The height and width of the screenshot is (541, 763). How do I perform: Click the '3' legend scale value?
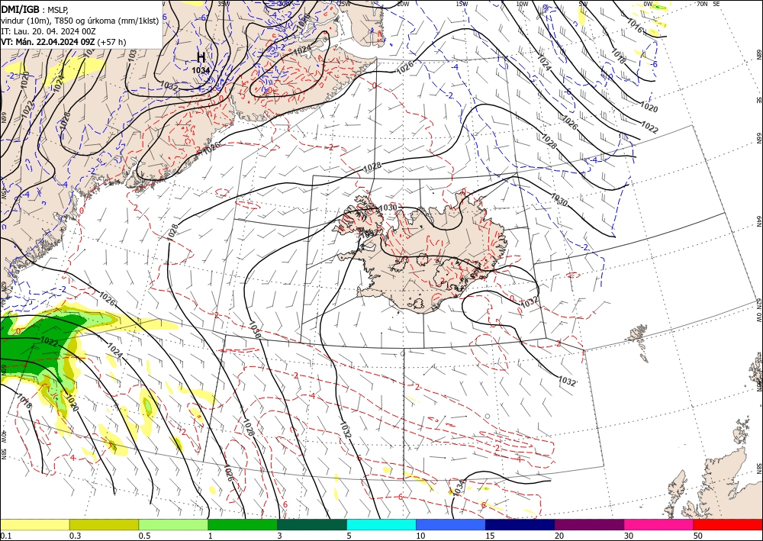click(279, 536)
